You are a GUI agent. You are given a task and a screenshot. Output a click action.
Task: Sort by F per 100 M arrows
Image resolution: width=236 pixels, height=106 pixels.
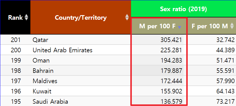pyautogui.click(x=232, y=26)
